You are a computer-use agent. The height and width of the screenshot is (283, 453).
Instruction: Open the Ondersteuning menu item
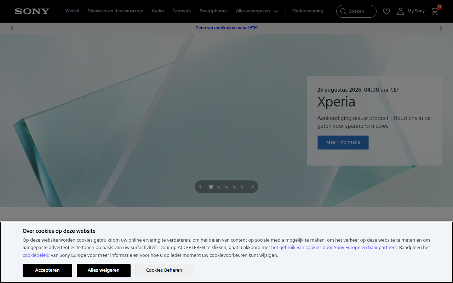[x=308, y=11]
